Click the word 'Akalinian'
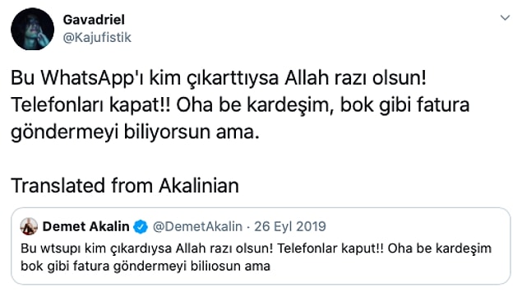 (x=199, y=186)
